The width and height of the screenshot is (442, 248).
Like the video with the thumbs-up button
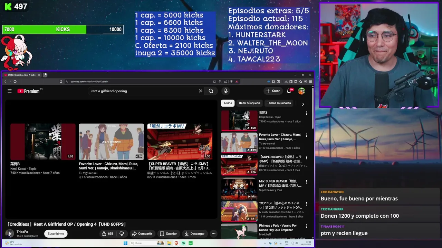click(x=107, y=234)
